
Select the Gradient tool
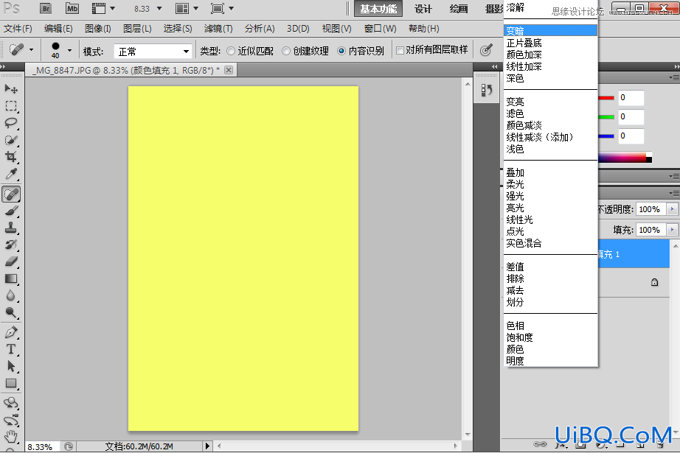click(11, 278)
